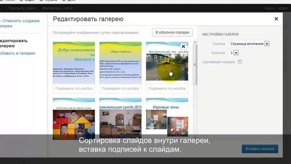Open the link target dropdown showing 'Страница вложения'
Viewport: 291px width, 164px height.
pos(249,44)
